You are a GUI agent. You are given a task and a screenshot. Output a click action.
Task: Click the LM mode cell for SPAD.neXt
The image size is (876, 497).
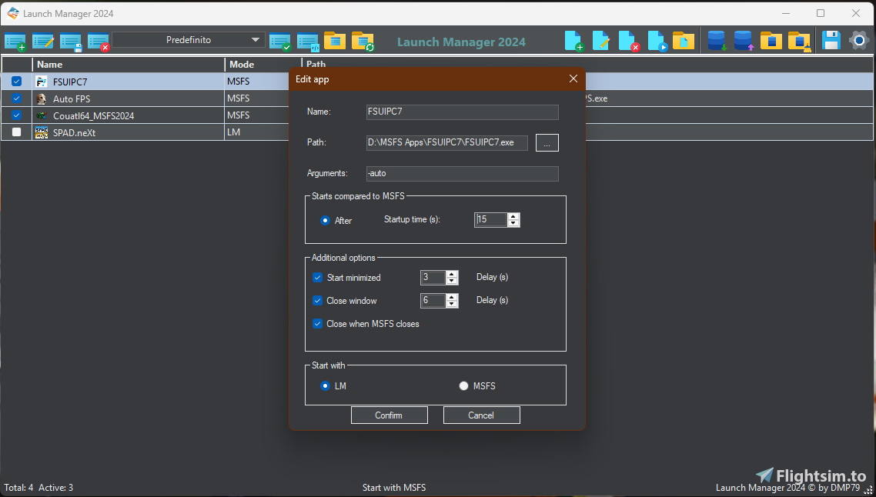(256, 132)
